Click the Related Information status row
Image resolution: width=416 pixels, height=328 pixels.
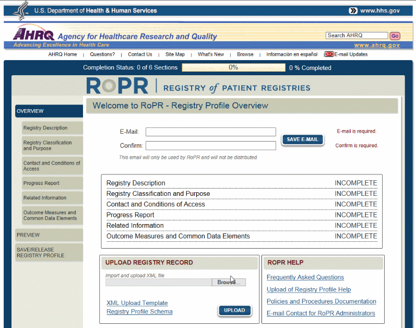pyautogui.click(x=242, y=226)
